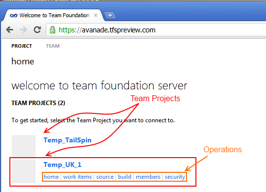
Task: Open a new browser tab
Action: 110,15
